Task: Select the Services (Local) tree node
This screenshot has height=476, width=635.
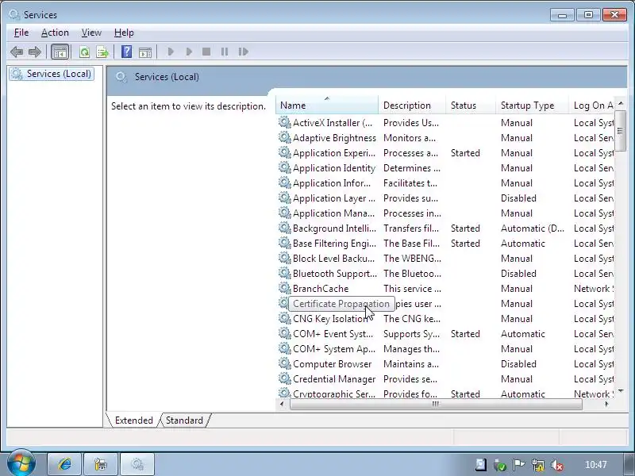Action: pos(52,74)
